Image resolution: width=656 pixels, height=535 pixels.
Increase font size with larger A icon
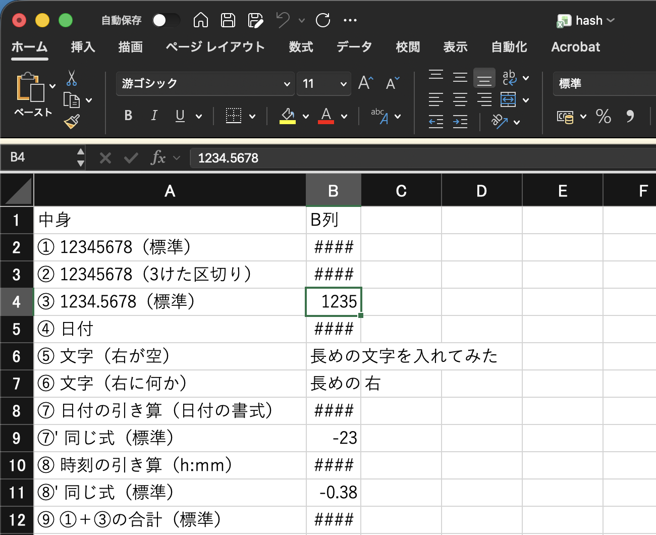[366, 83]
